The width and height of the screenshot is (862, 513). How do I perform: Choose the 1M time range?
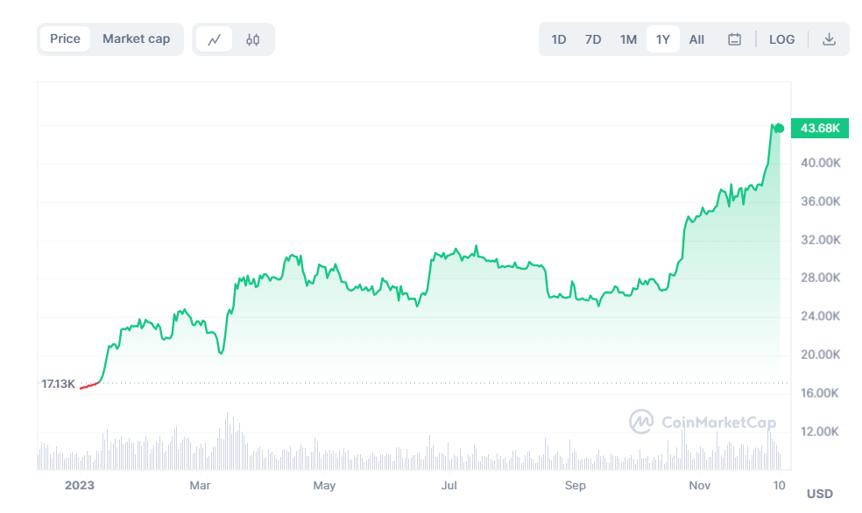pyautogui.click(x=628, y=39)
